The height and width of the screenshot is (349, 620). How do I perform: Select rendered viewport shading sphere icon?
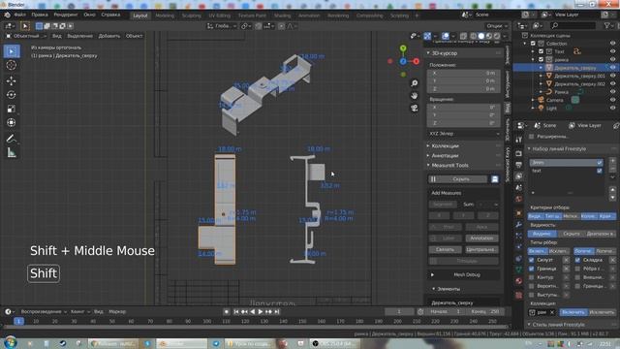pyautogui.click(x=497, y=36)
